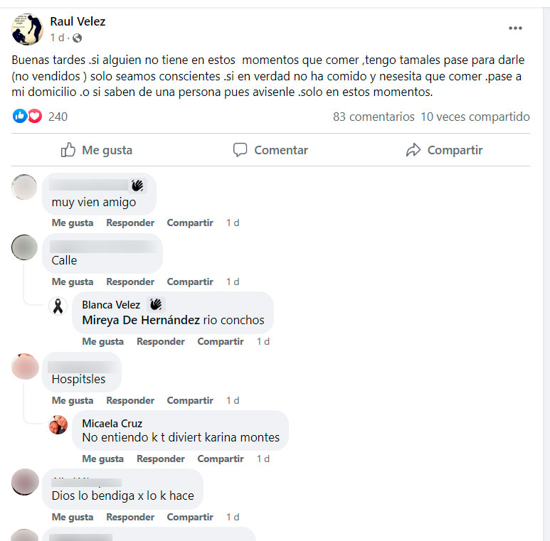Click the Comentar speech bubble icon
This screenshot has height=541, width=550.
point(240,149)
